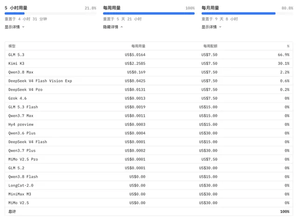The image size is (298, 220).
Task: Select the Qwen3.8 Max model name
Action: [21, 72]
